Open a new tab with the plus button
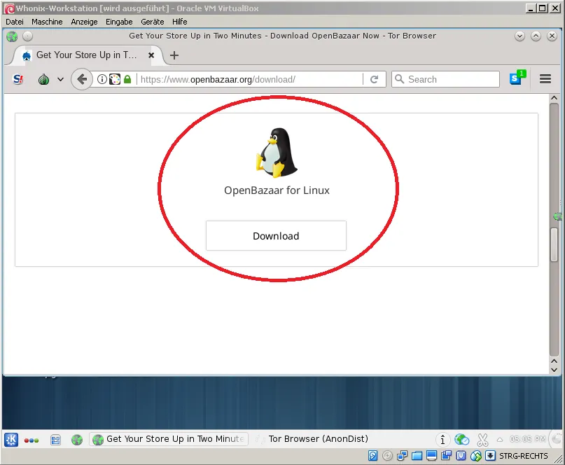Image resolution: width=565 pixels, height=465 pixels. (174, 55)
